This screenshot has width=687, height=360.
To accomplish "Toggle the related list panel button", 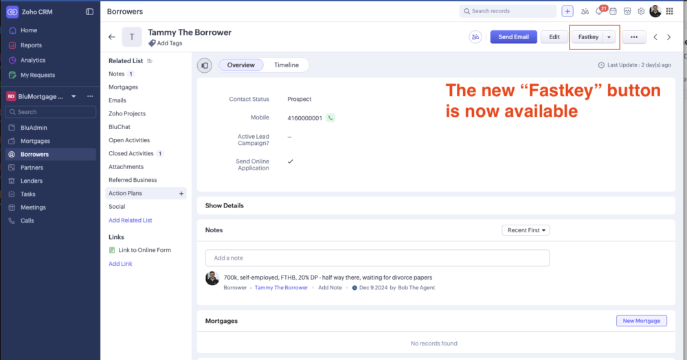I will (x=205, y=65).
